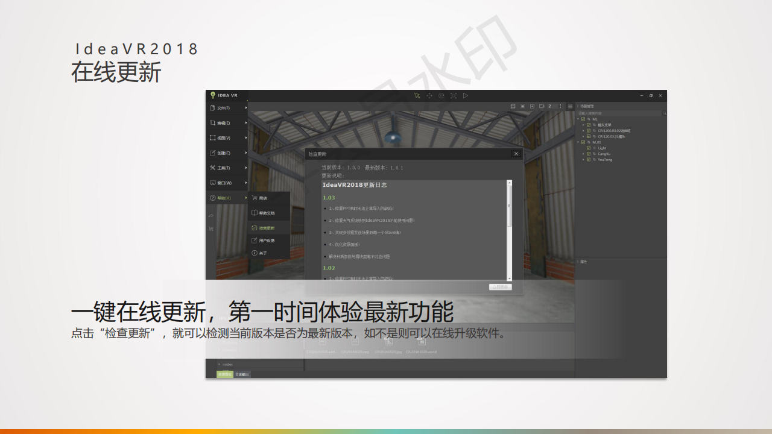772x434 pixels.
Task: Click the IDEA VR lightbulb logo
Action: [212, 95]
